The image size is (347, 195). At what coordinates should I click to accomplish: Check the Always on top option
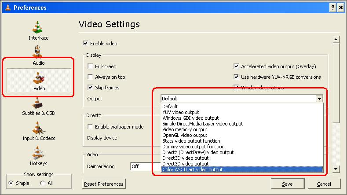[90, 77]
